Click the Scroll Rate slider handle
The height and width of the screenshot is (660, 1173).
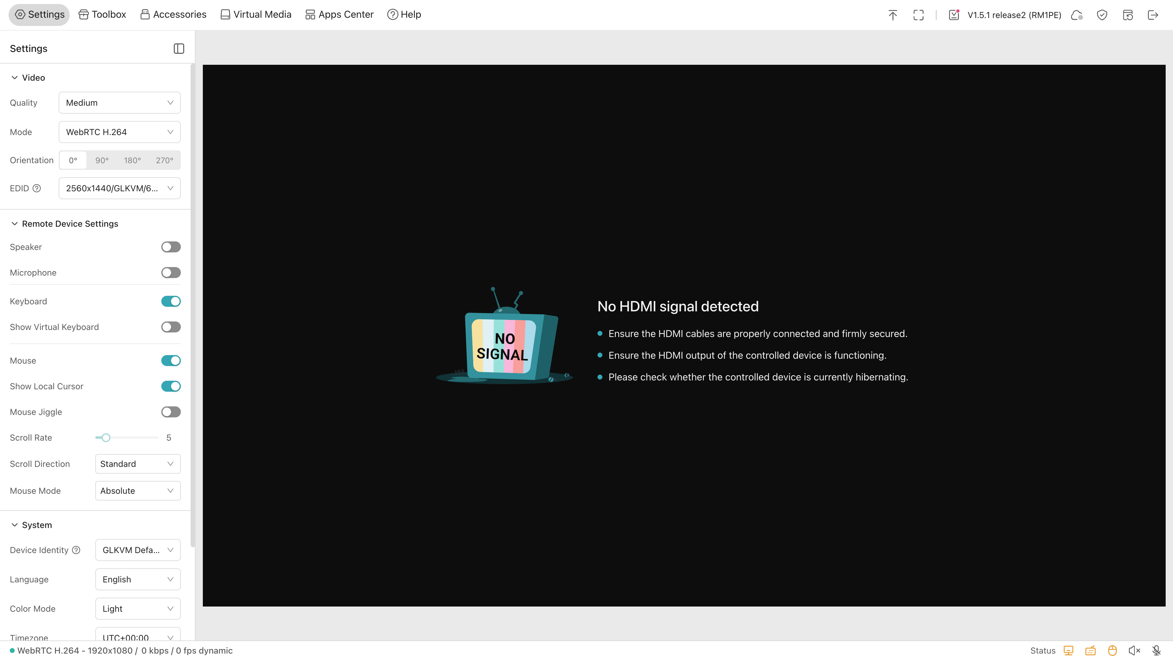(x=106, y=438)
